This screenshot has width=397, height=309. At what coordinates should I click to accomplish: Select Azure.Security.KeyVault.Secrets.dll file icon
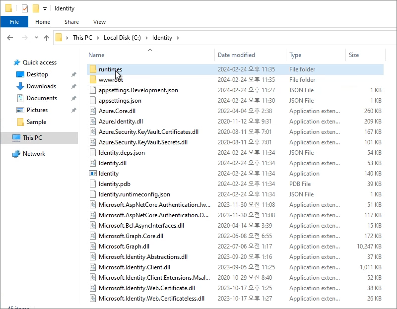coord(93,142)
